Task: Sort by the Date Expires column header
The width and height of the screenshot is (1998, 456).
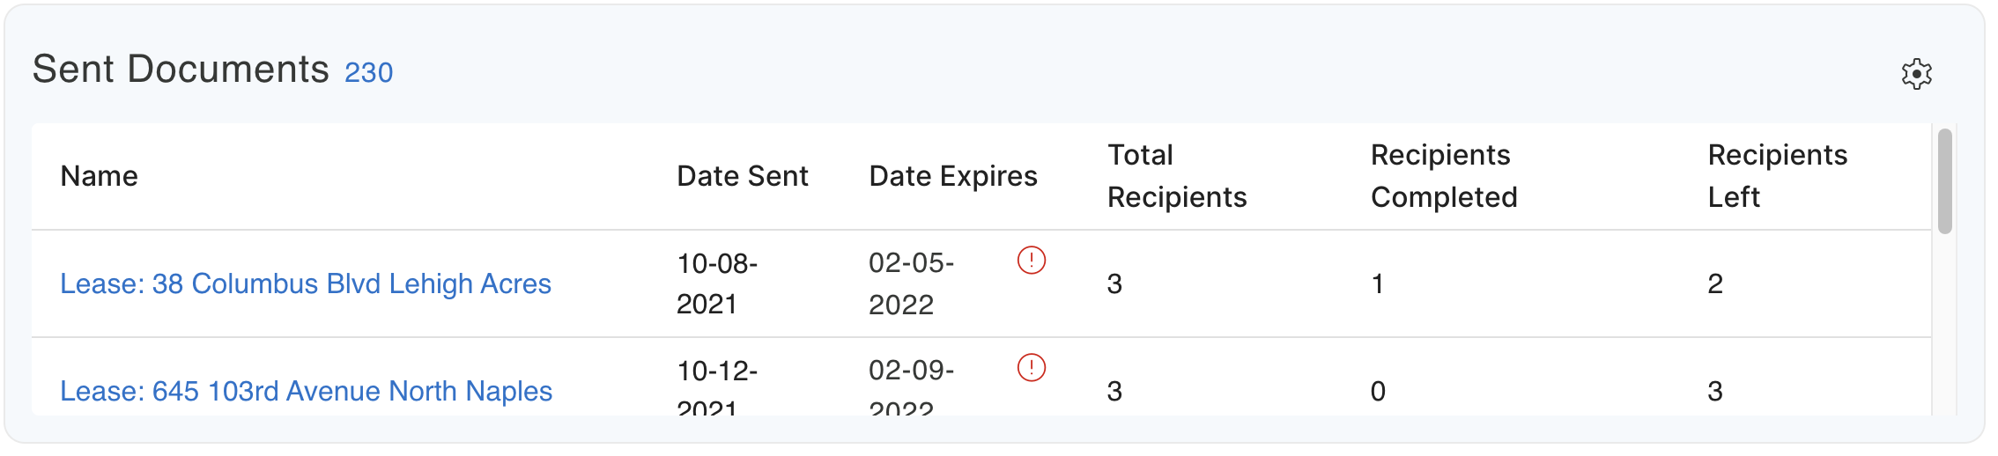Action: click(x=952, y=176)
